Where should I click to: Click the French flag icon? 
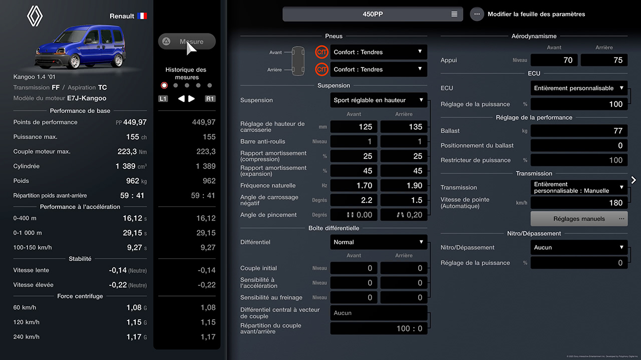pos(142,16)
